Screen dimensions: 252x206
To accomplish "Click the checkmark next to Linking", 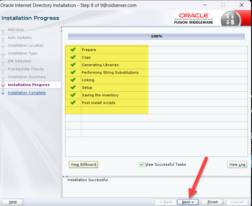I will pyautogui.click(x=73, y=80).
